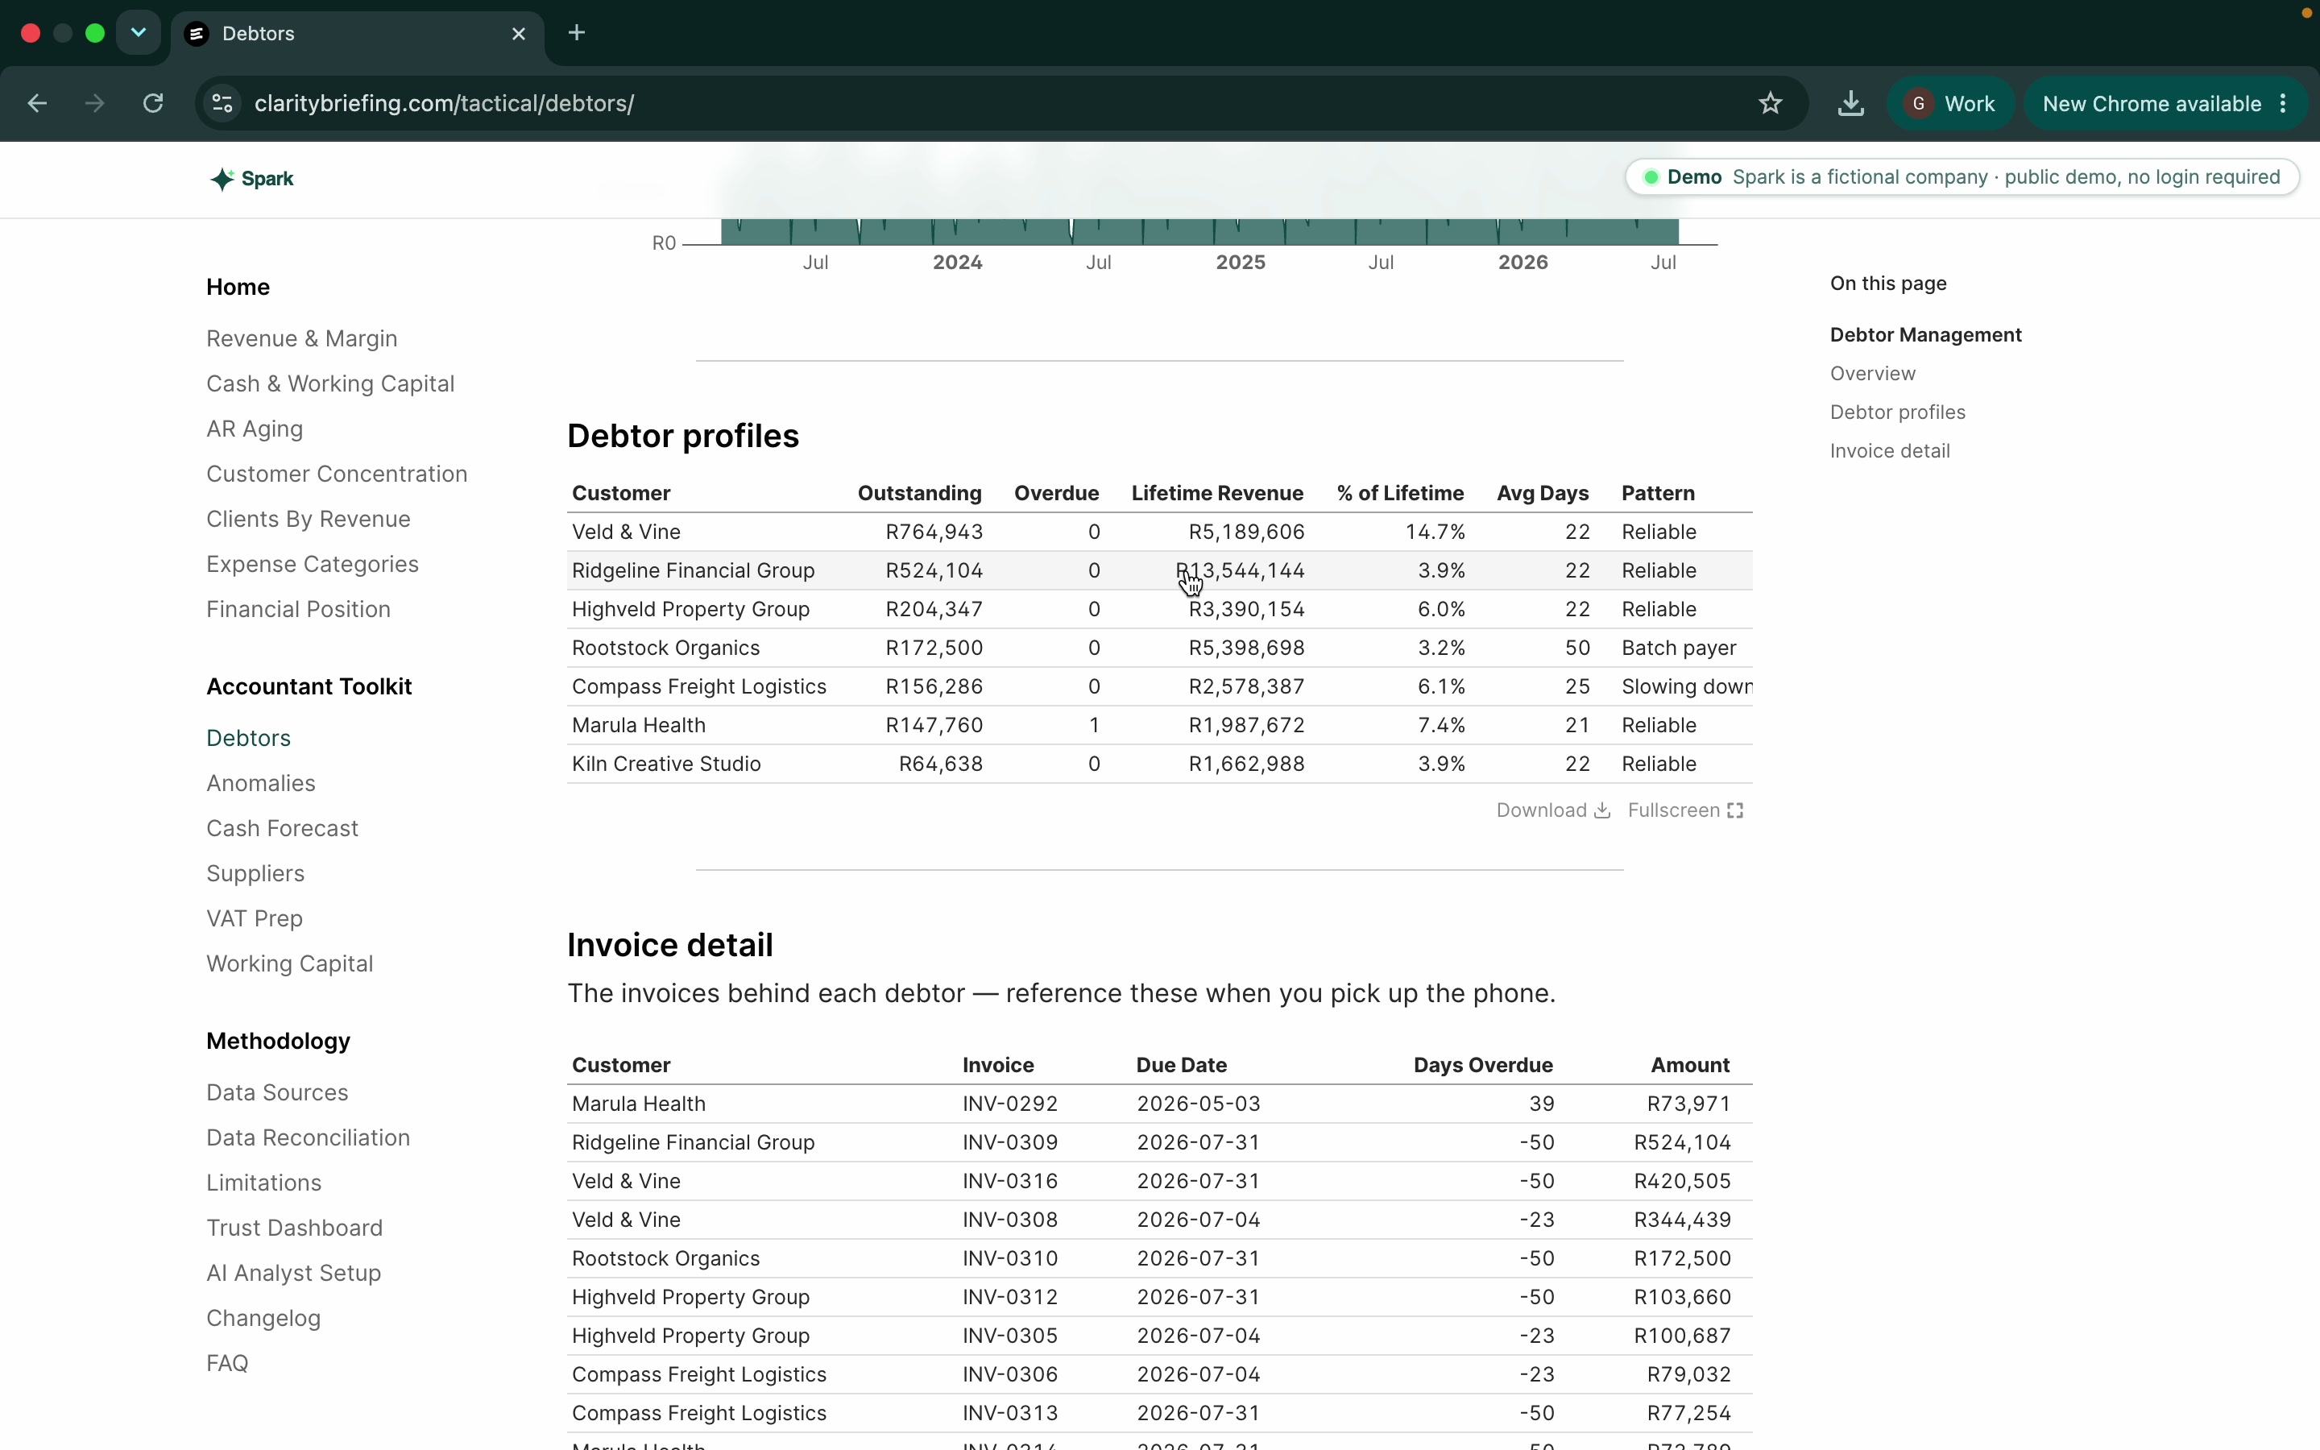Navigate to AR Aging in sidebar

[x=254, y=429]
